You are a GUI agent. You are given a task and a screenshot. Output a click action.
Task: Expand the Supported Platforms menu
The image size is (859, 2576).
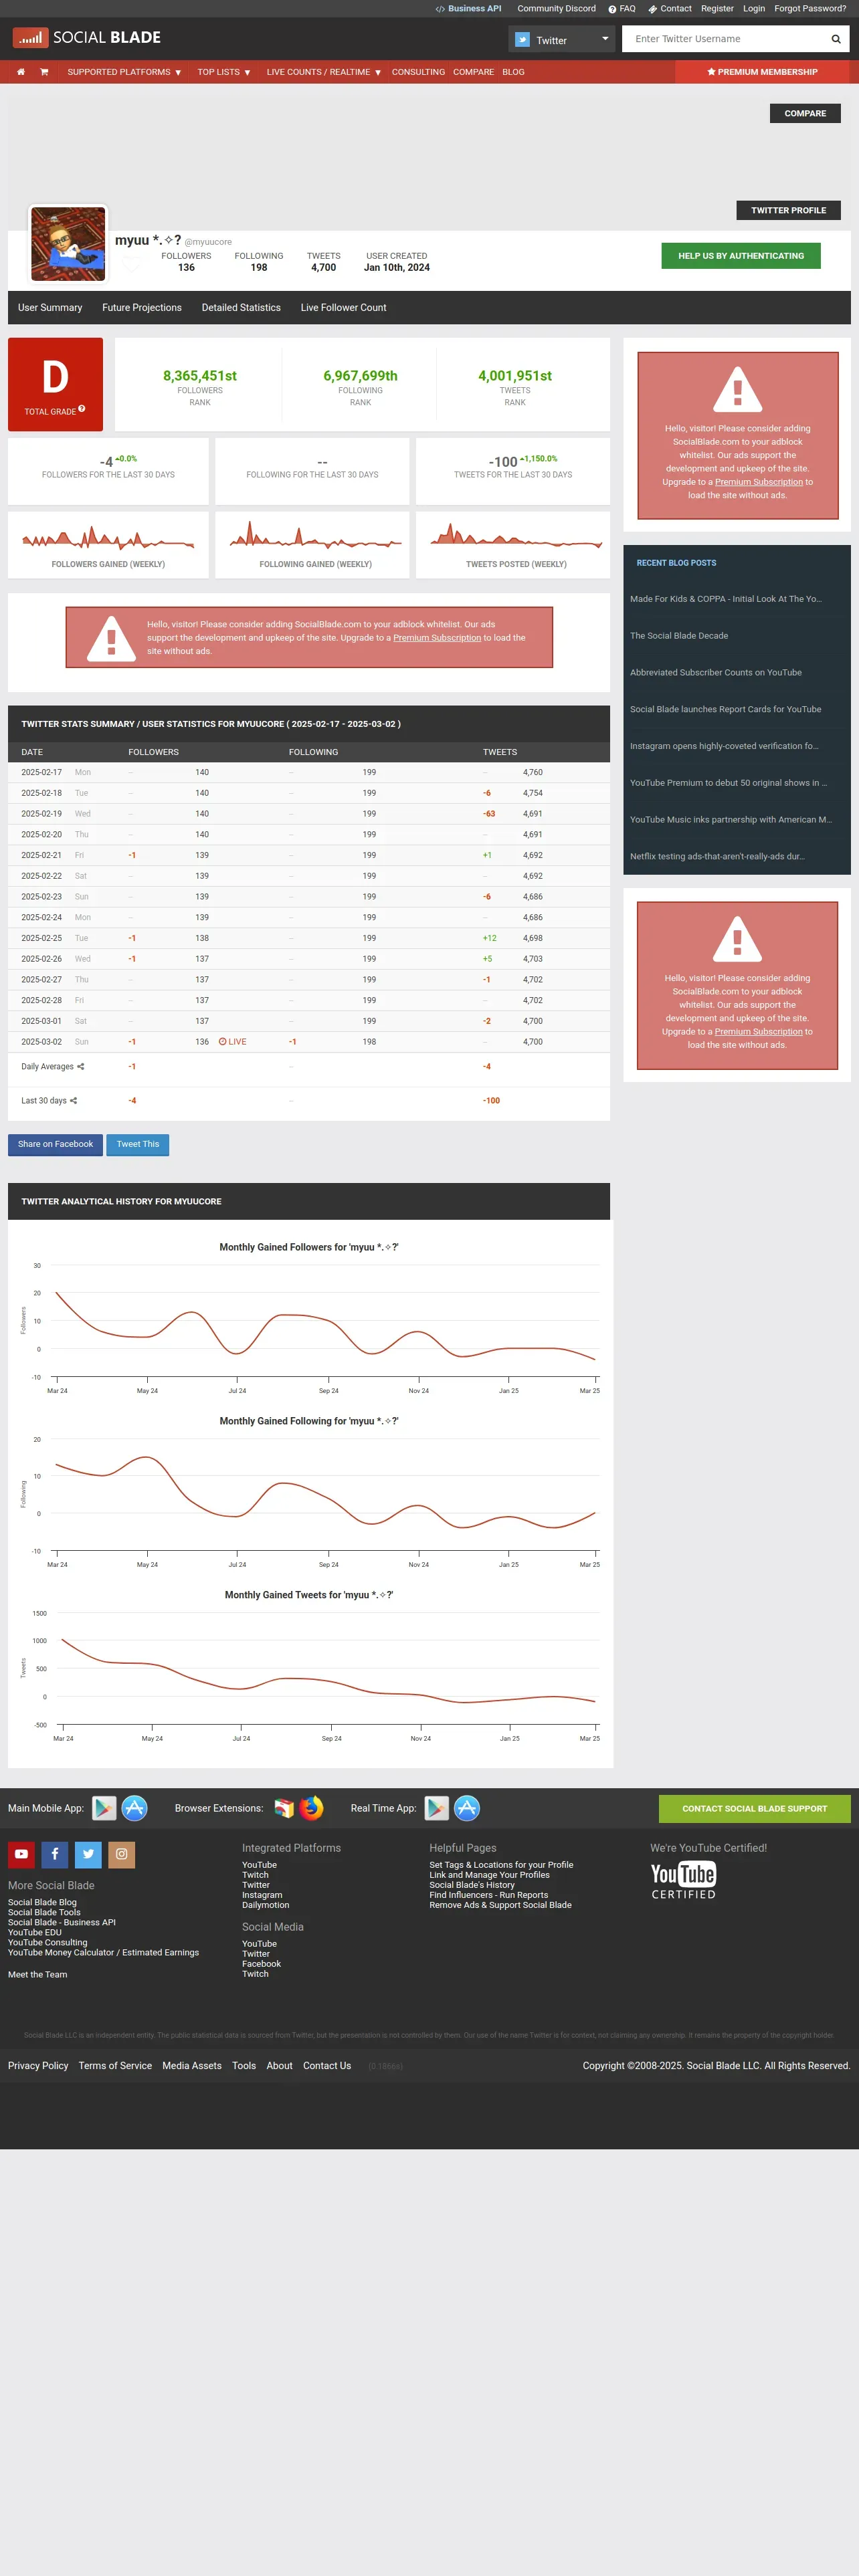pyautogui.click(x=124, y=72)
